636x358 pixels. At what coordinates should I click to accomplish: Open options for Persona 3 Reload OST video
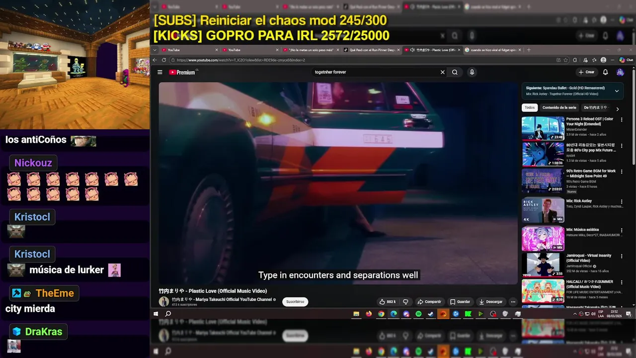tap(621, 120)
